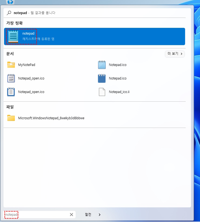Click the 파일 category header

(x=10, y=107)
